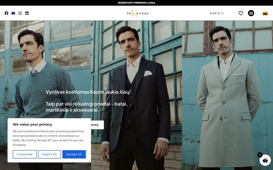Visit the Instagram profile icon
The width and height of the screenshot is (273, 170).
[x=20, y=13]
